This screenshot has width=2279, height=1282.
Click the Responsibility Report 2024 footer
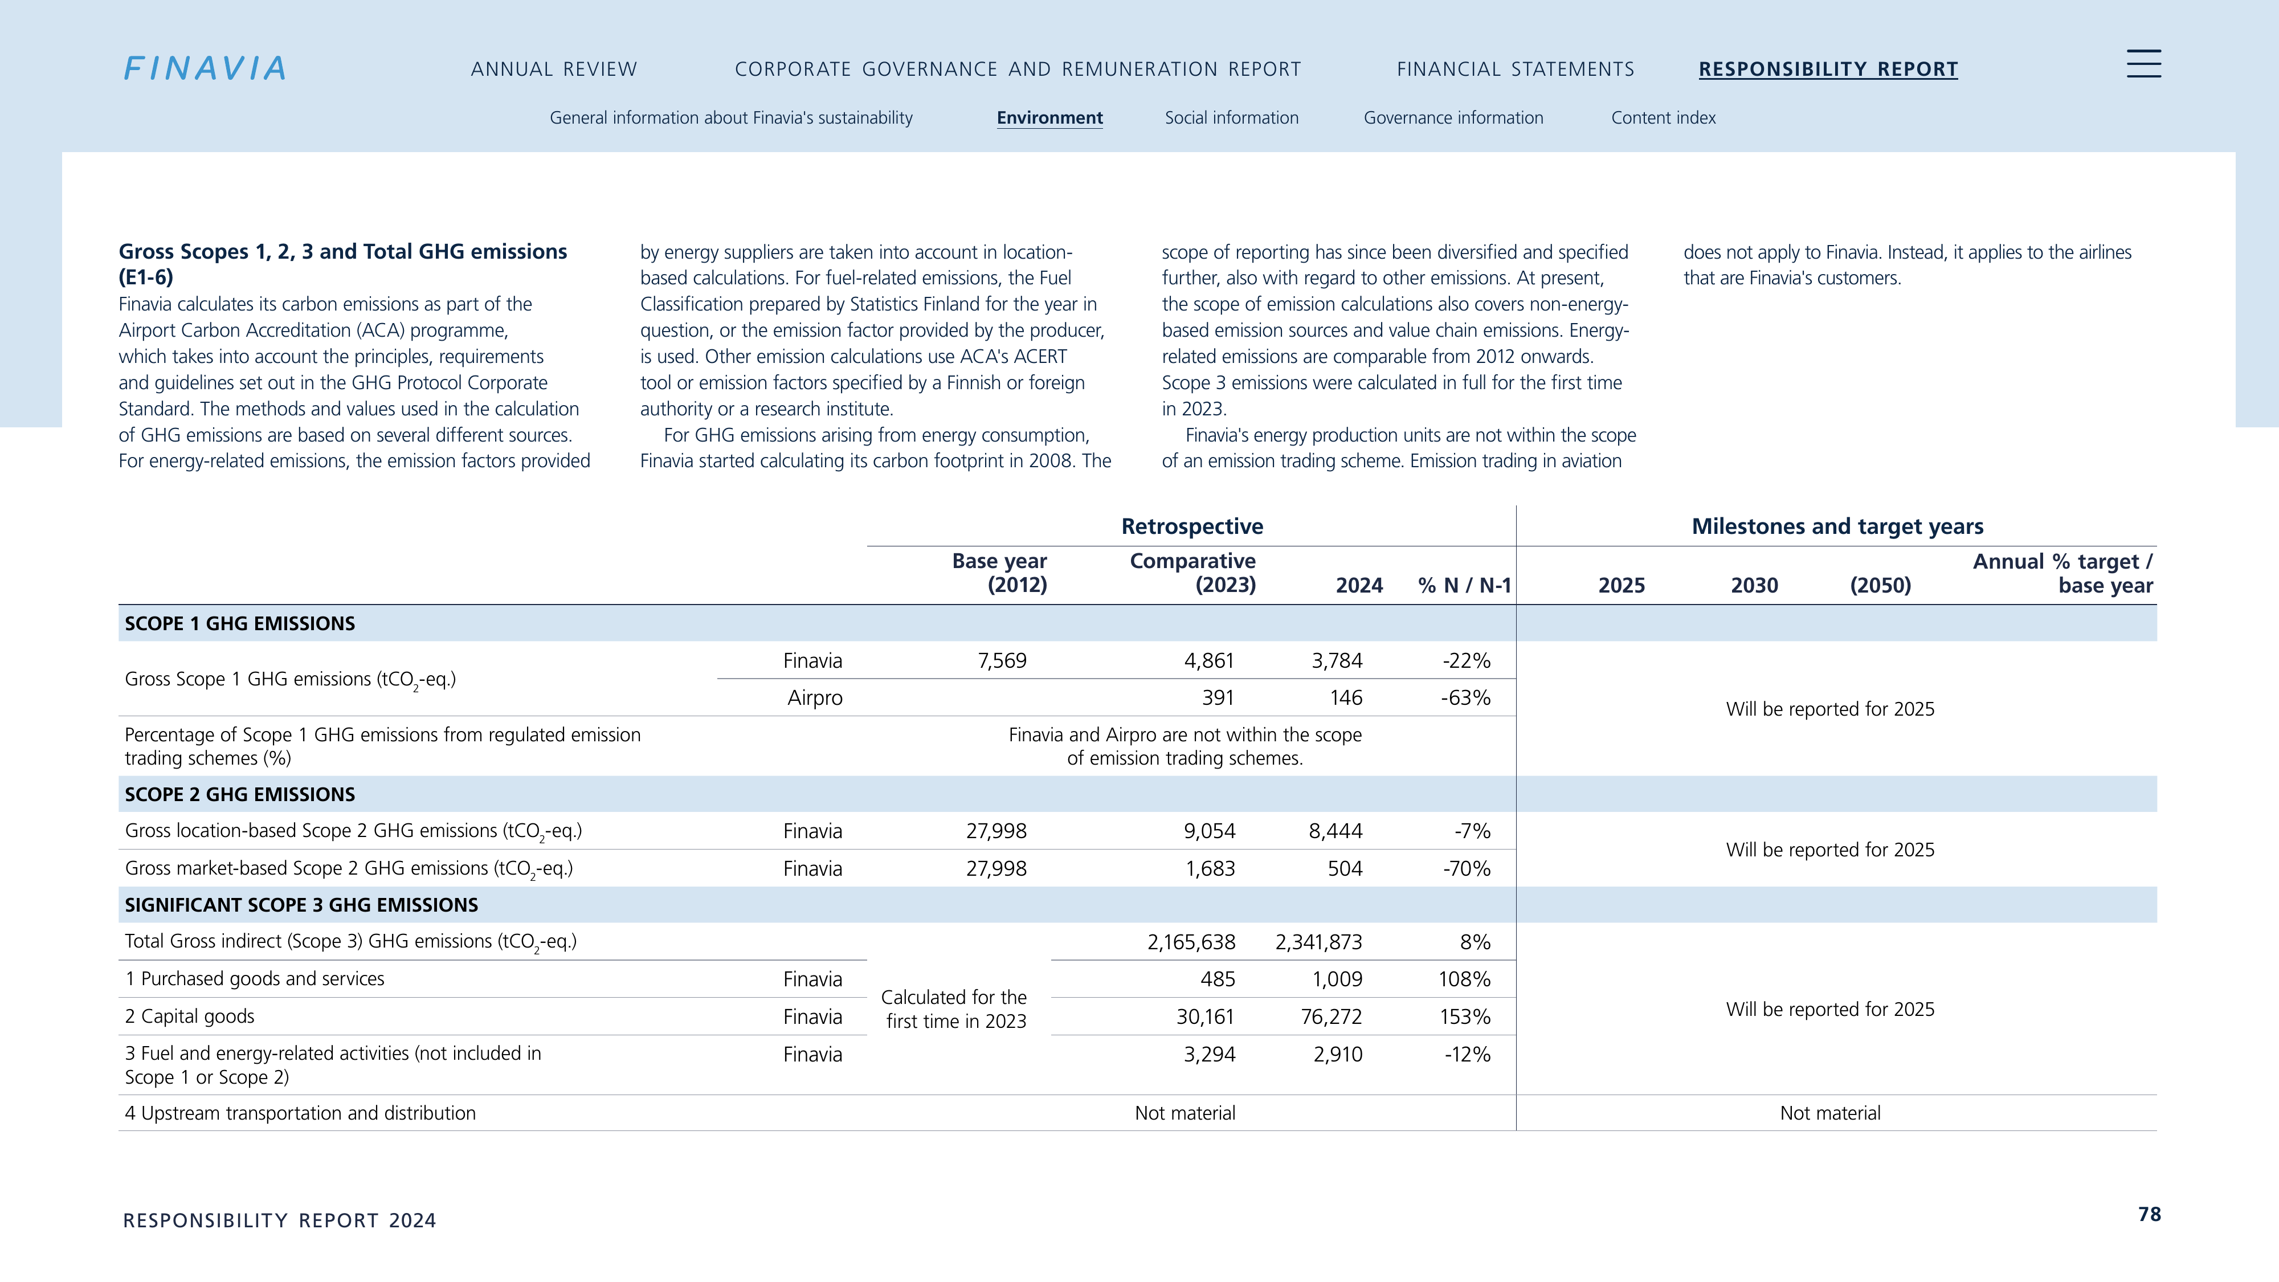click(x=280, y=1220)
